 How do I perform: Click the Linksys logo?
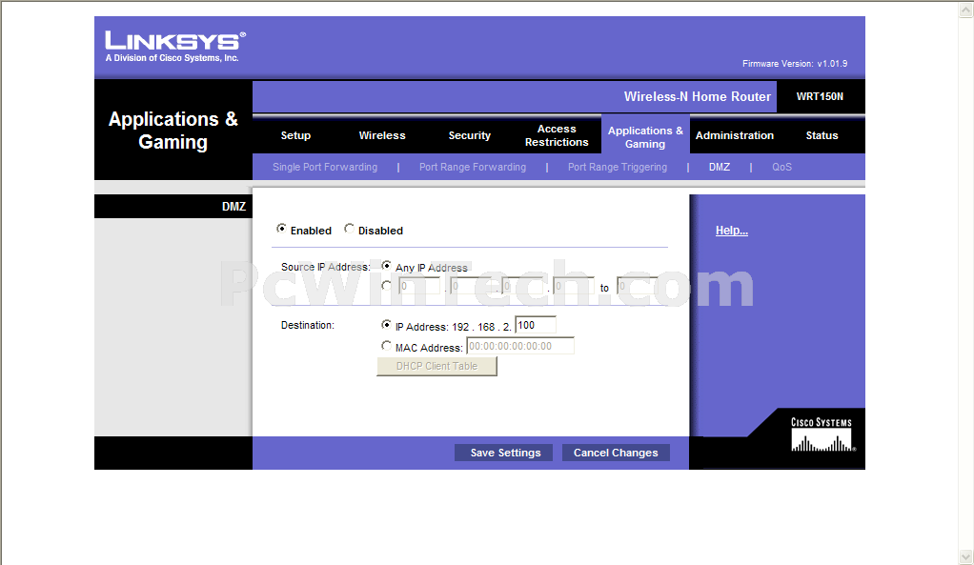coord(175,46)
